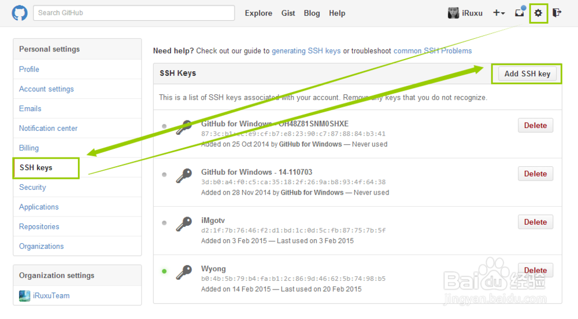
Task: Click the Wyong key title
Action: [x=213, y=269]
